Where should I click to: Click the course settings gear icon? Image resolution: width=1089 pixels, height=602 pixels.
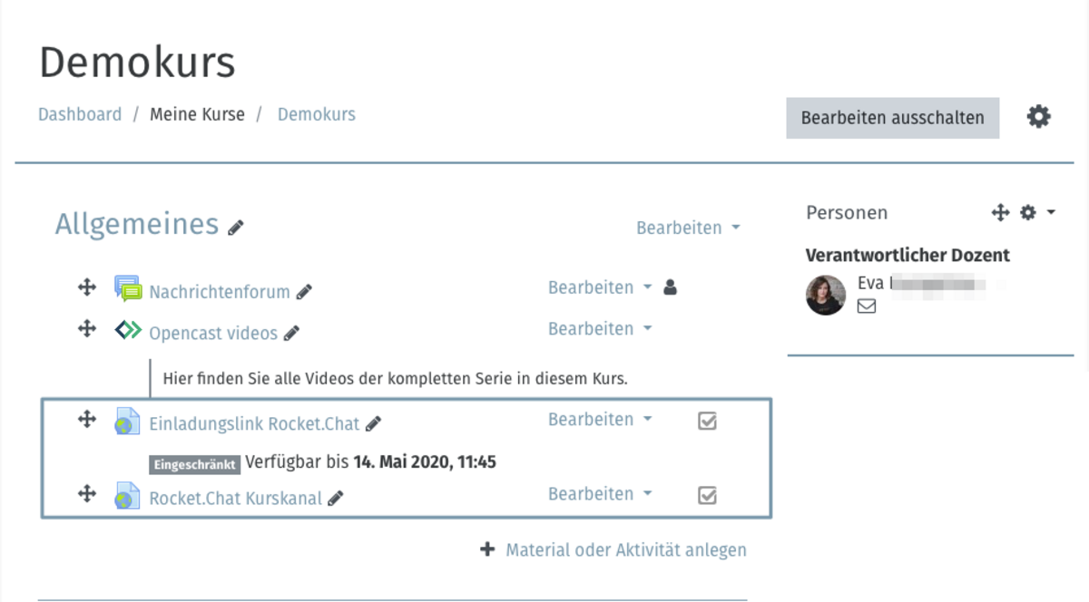click(1038, 117)
